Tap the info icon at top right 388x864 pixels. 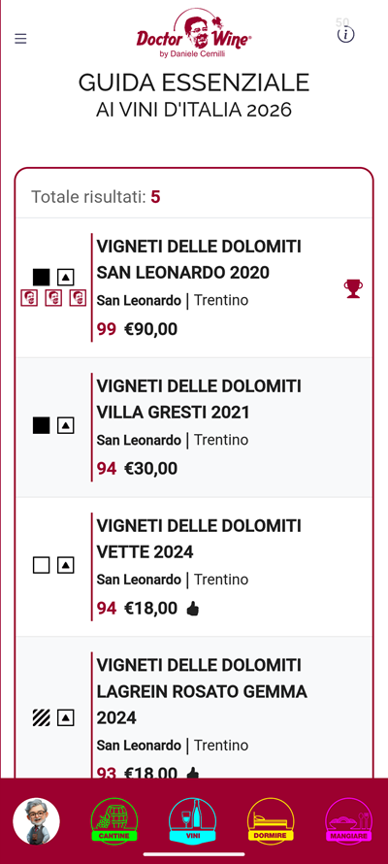click(x=345, y=35)
